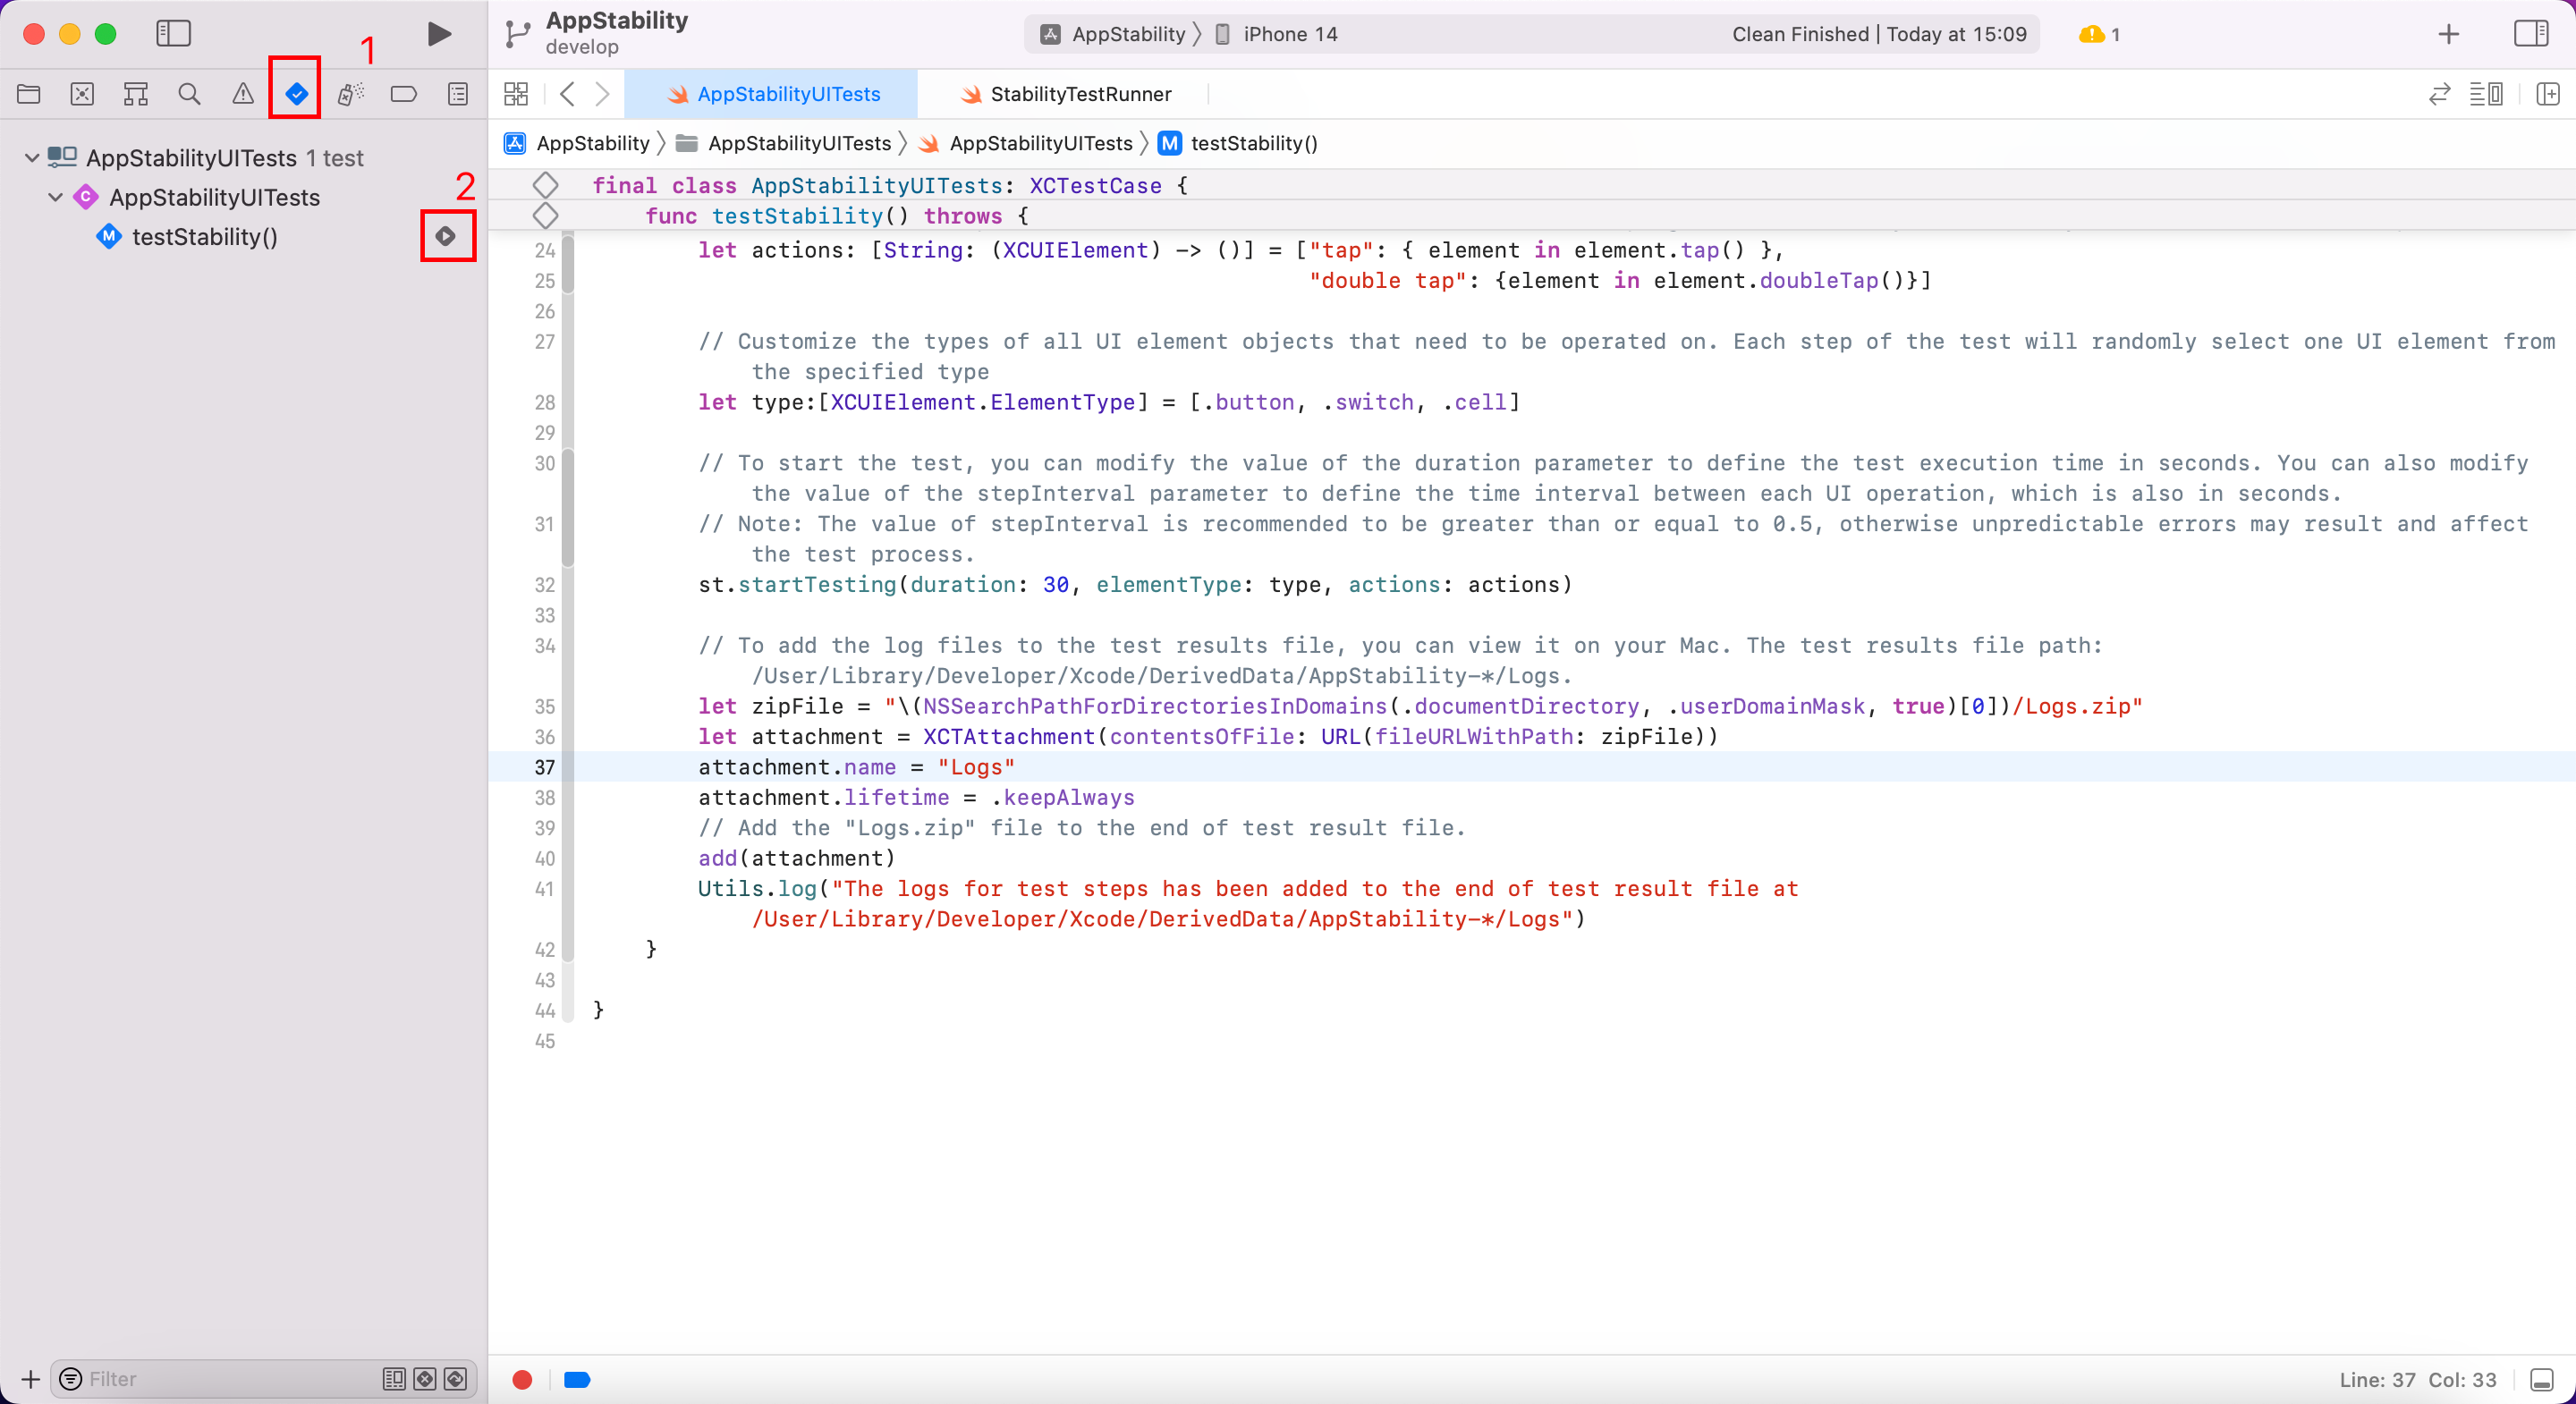Toggle the show only failing tests filter
This screenshot has width=2576, height=1404.
425,1379
